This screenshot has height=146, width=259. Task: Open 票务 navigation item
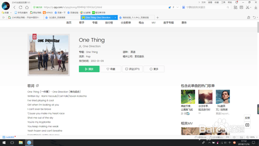pos(184,23)
